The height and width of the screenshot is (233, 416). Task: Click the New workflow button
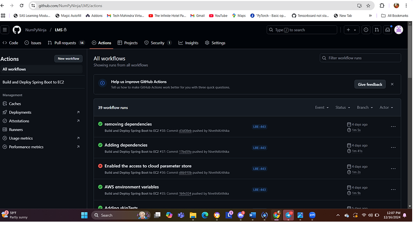point(68,59)
